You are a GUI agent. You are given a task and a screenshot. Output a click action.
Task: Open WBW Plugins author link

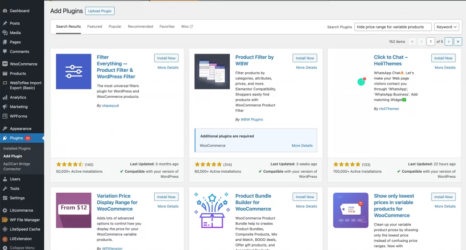tap(252, 120)
